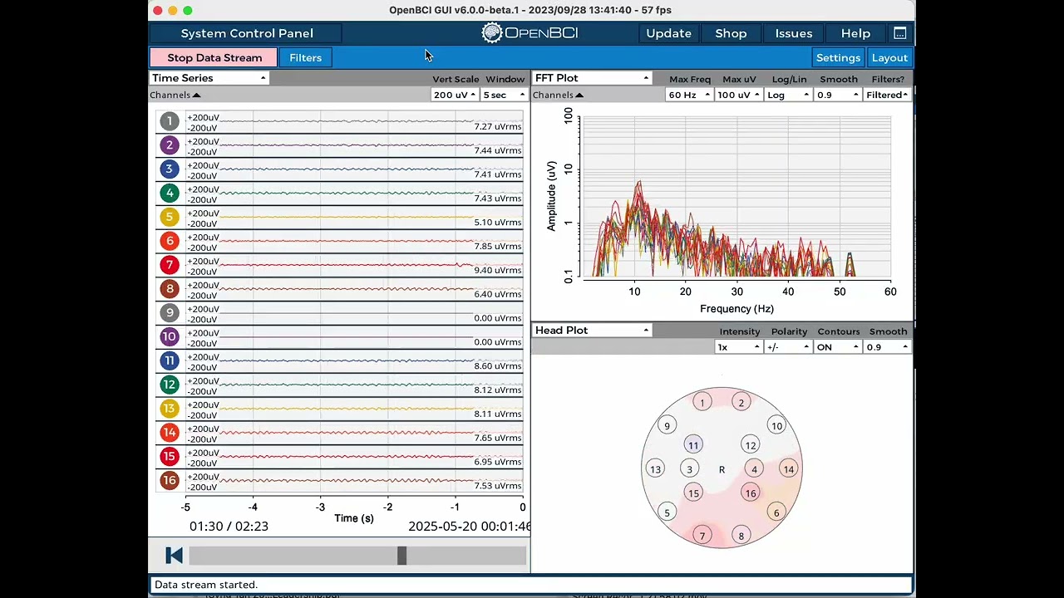
Task: Toggle channel 10 button in Time Series
Action: point(170,337)
